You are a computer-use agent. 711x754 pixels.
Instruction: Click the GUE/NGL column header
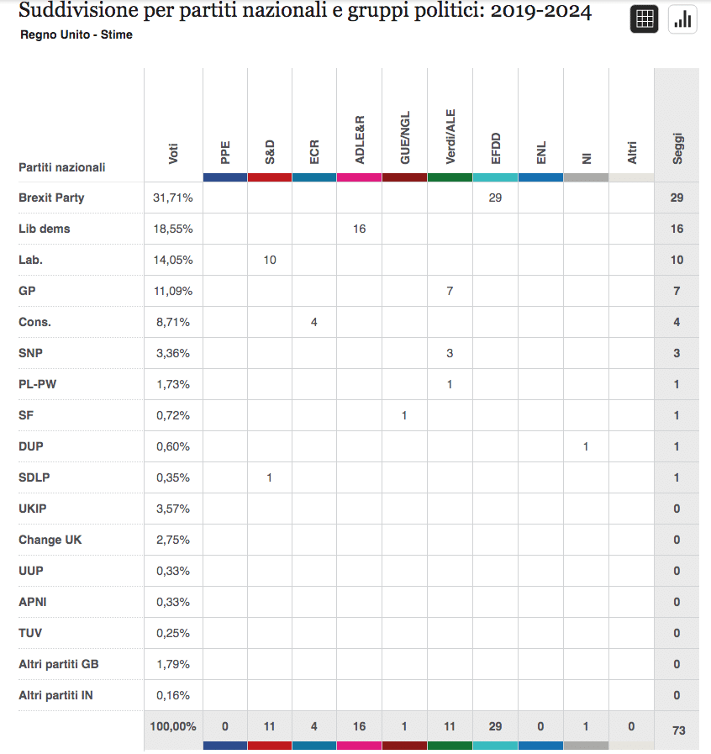click(x=405, y=140)
